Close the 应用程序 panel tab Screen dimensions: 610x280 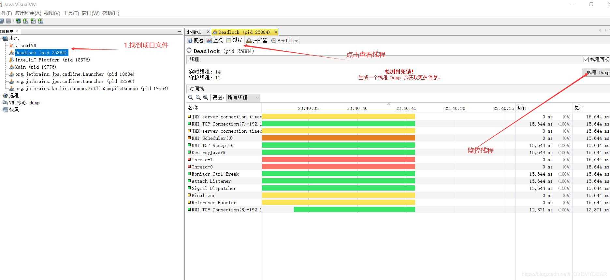point(17,32)
